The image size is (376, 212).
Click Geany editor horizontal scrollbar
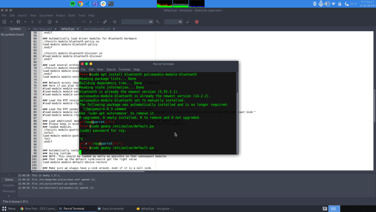88,171
